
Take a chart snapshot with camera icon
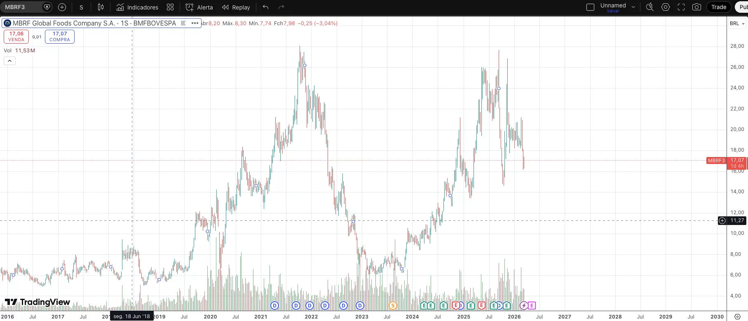point(696,7)
